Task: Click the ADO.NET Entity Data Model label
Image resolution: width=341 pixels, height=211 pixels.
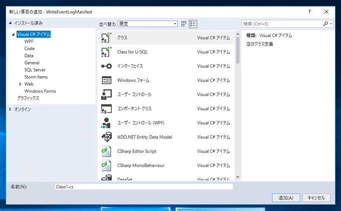Action: pyautogui.click(x=144, y=137)
